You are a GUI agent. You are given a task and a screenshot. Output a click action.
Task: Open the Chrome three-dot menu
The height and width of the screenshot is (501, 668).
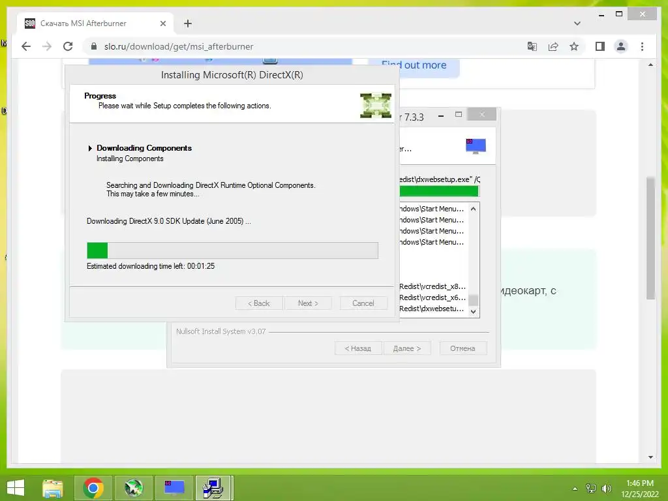tap(642, 46)
